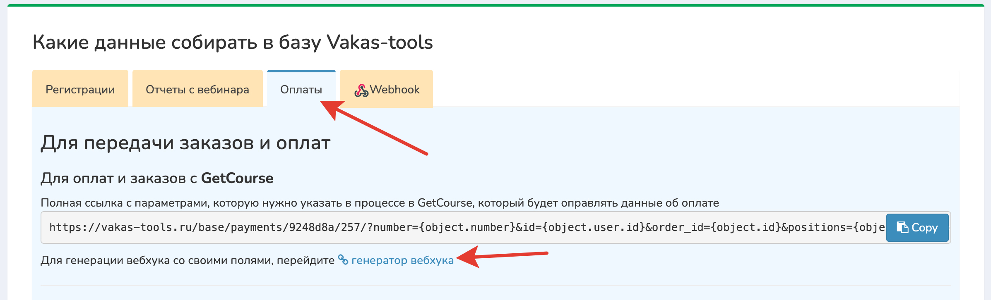This screenshot has height=300, width=991.
Task: Open the Регистрации tab
Action: pyautogui.click(x=80, y=89)
